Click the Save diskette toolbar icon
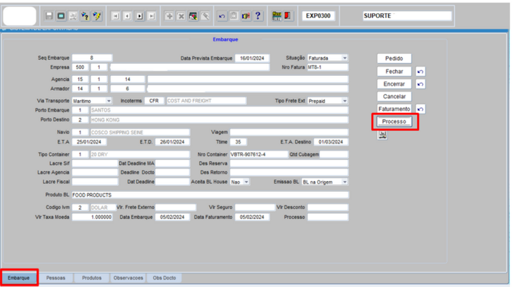The image size is (512, 287). [49, 16]
